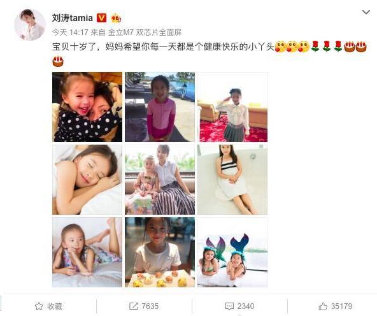Open the 刘涛tamia username link
The height and width of the screenshot is (316, 377).
point(73,18)
